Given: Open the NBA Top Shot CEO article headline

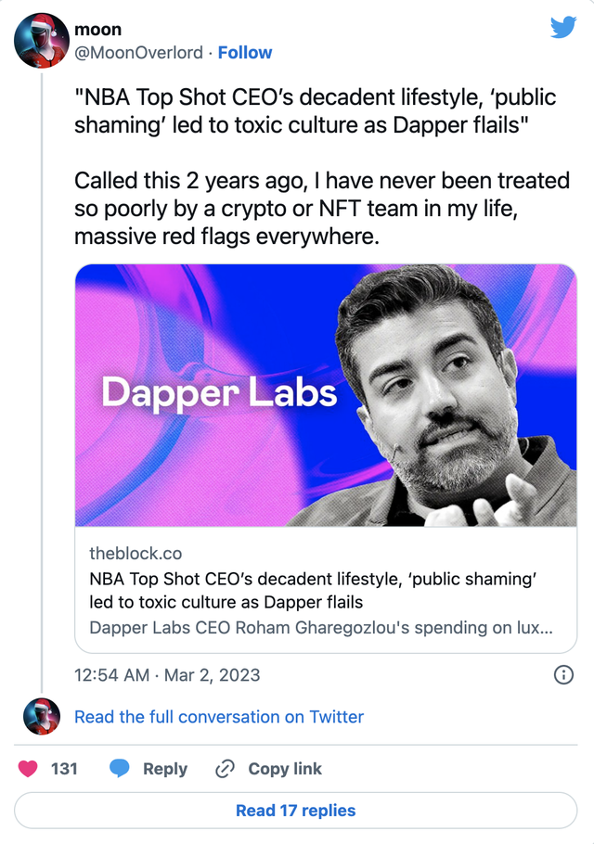Looking at the screenshot, I should click(x=314, y=590).
